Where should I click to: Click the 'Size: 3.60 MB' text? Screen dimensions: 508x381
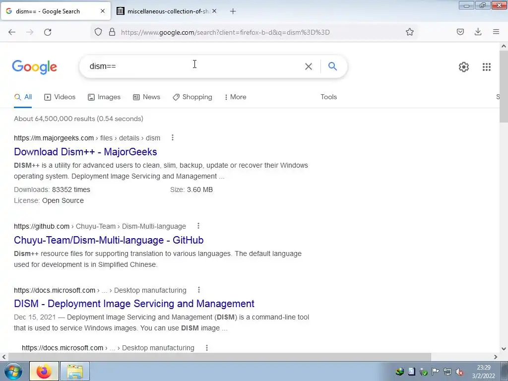pos(191,190)
